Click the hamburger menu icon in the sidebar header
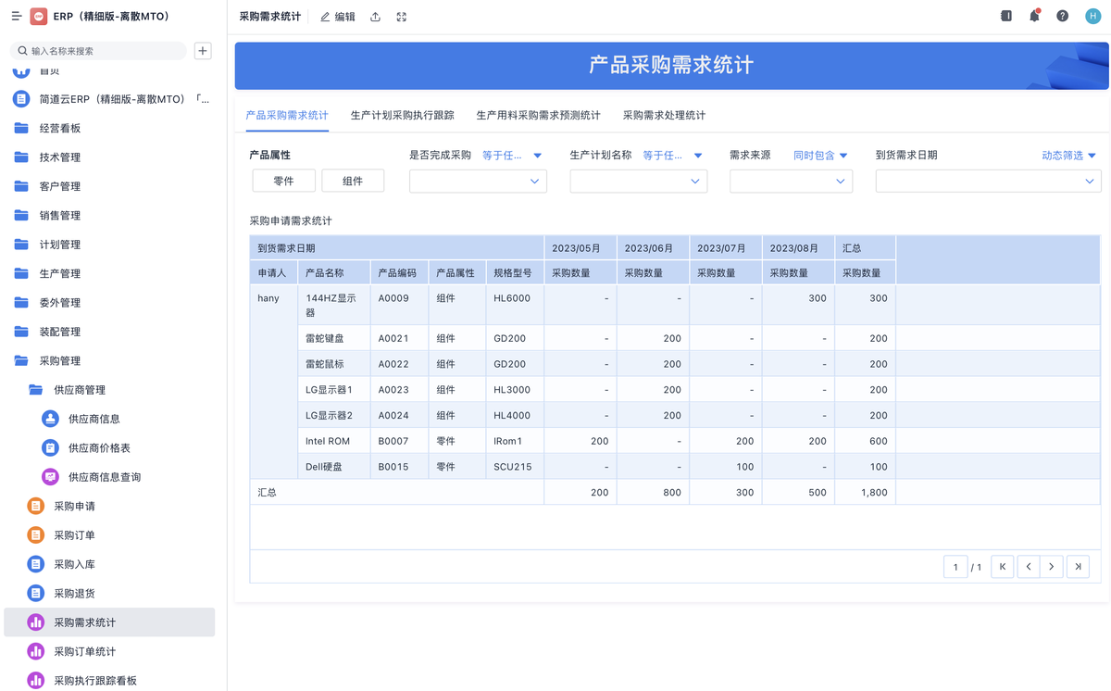The height and width of the screenshot is (691, 1111). pyautogui.click(x=16, y=17)
